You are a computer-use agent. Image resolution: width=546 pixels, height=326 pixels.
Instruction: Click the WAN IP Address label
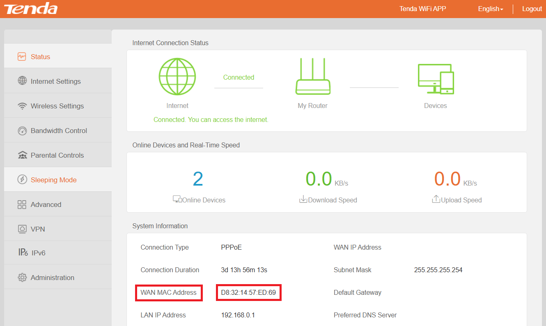point(357,247)
